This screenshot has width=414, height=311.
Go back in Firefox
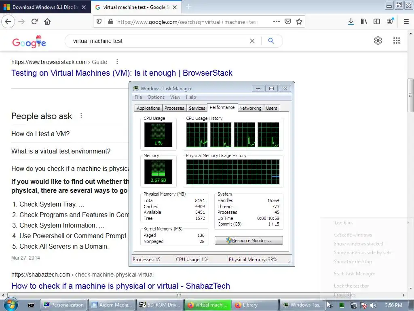click(x=8, y=21)
